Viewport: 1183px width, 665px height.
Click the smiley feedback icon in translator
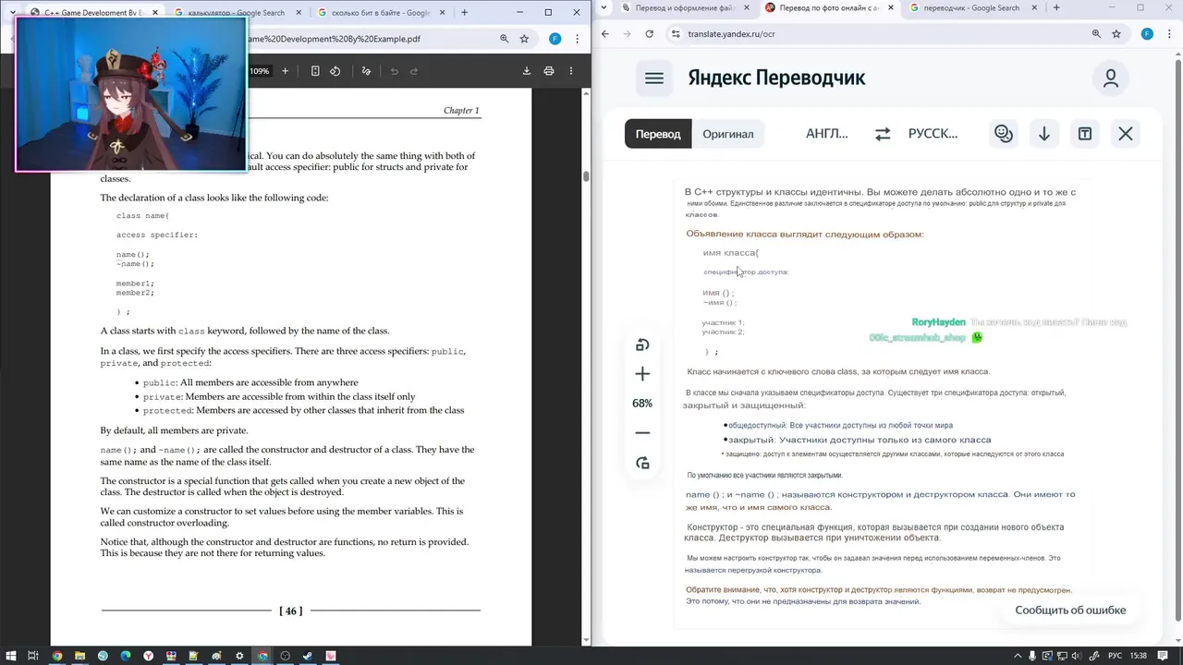(1004, 134)
